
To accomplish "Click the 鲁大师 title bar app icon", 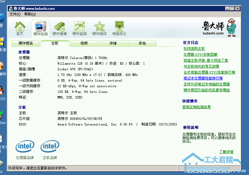I will click(x=11, y=9).
